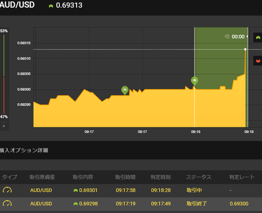Image resolution: width=262 pixels, height=213 pixels.
Task: Click the 0.69315 price axis label
Action: coord(24,43)
